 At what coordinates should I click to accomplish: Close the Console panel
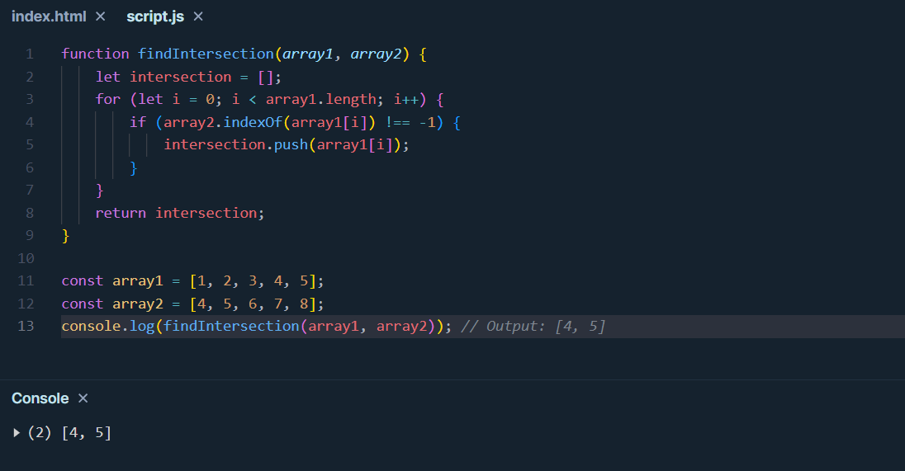pos(83,398)
